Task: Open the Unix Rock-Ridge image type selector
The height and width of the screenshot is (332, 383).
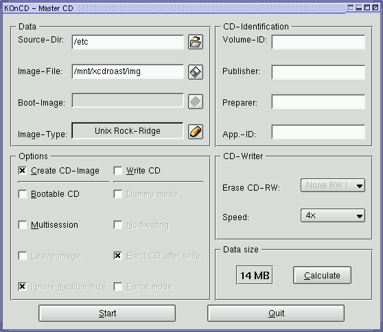Action: coord(128,131)
